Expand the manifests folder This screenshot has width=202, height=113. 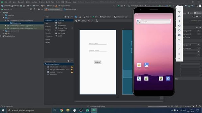[x=3, y=15]
